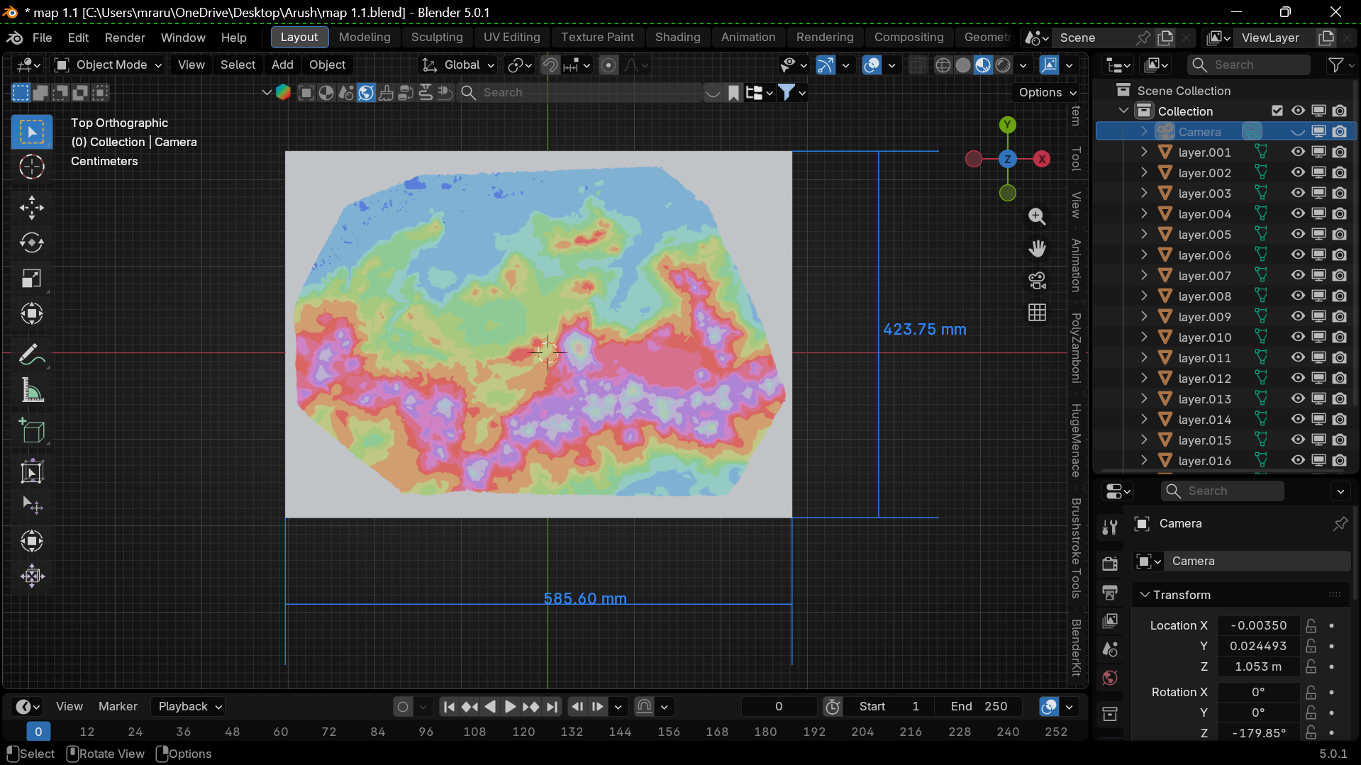Select the Add Cube tool
1361x765 pixels.
click(32, 431)
